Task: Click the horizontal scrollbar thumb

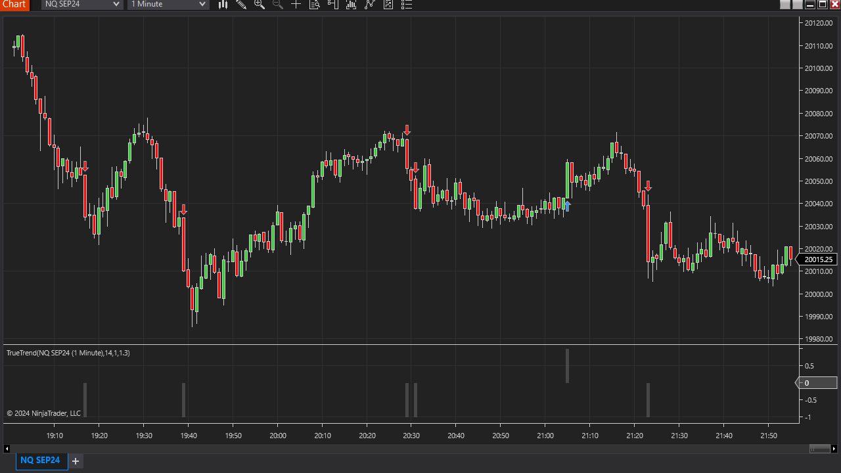Action: (x=819, y=449)
